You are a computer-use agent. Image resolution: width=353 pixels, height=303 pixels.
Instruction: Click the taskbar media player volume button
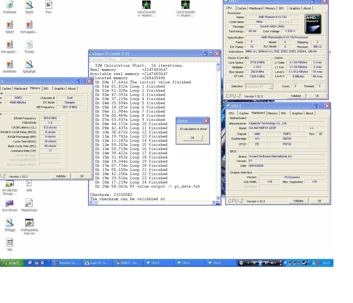coord(272,263)
